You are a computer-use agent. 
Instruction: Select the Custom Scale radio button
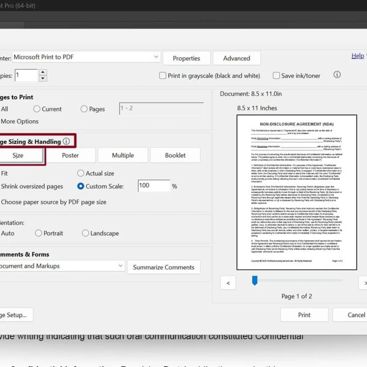[x=81, y=186]
